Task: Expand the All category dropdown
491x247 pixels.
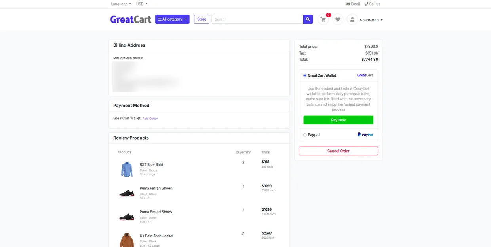Action: pos(172,19)
